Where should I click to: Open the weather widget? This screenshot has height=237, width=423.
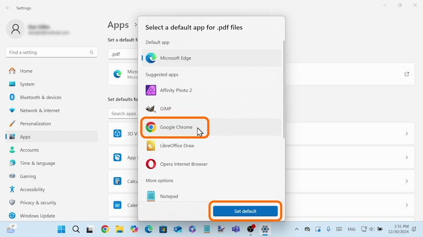(11, 229)
